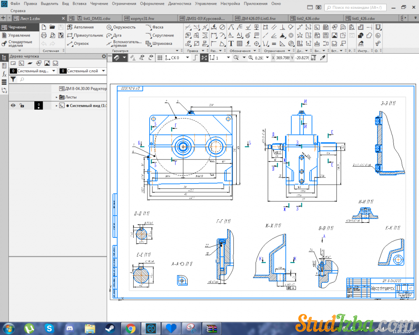The height and width of the screenshot is (335, 419).
Task: Switch to Управление toolbar set
Action: click(19, 35)
